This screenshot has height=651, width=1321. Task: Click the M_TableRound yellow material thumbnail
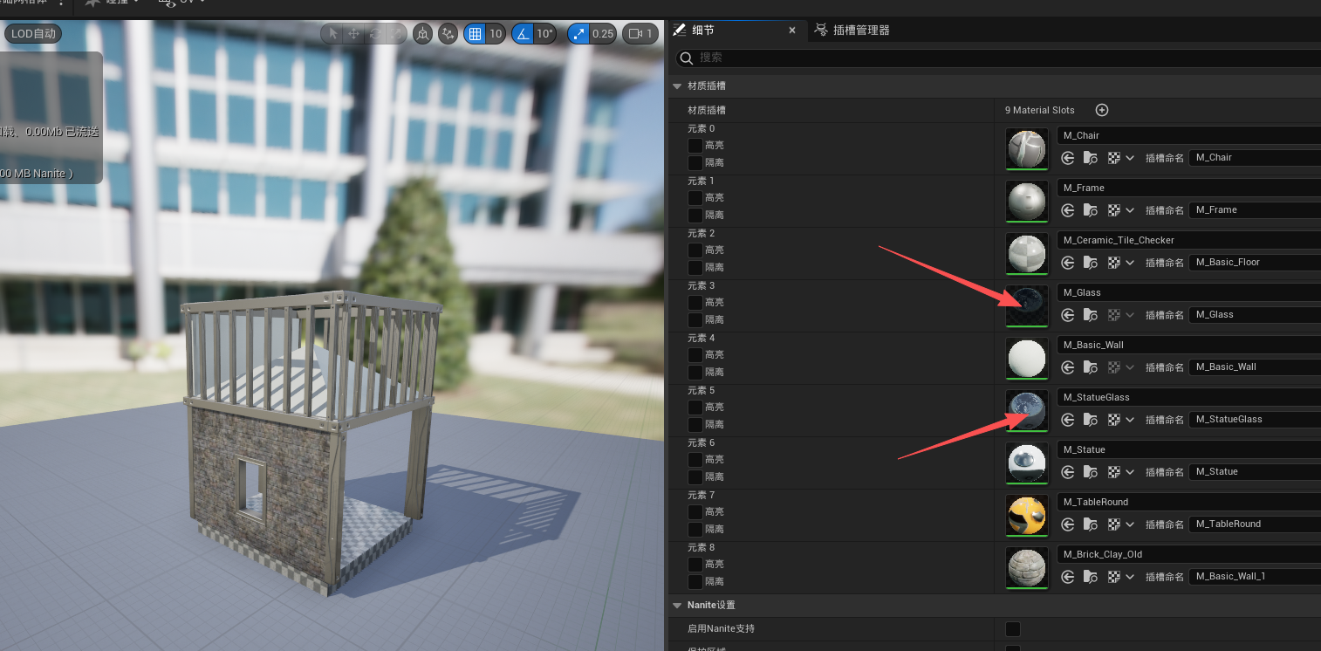[1027, 516]
